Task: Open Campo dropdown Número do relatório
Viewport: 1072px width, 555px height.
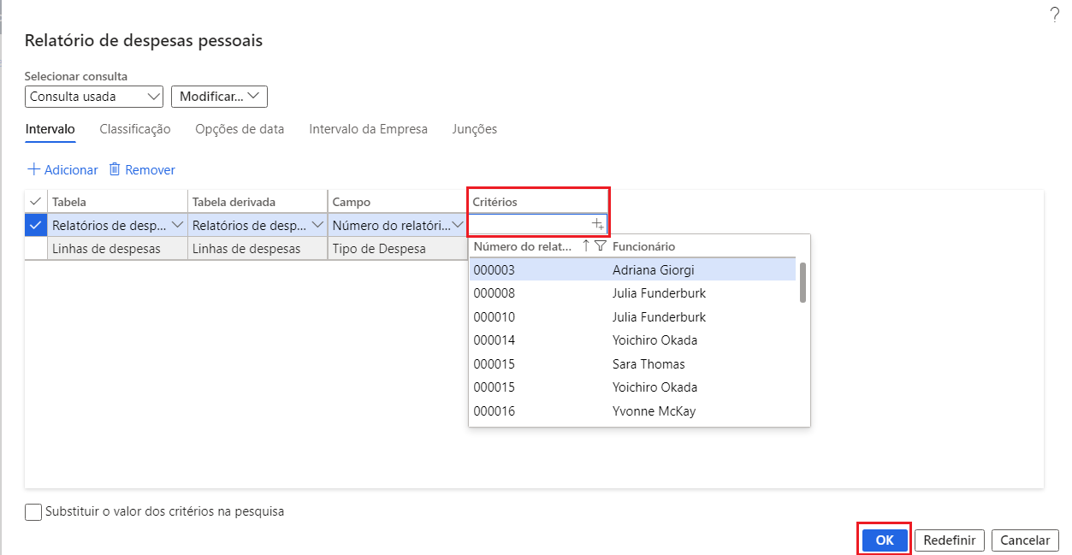Action: [459, 225]
